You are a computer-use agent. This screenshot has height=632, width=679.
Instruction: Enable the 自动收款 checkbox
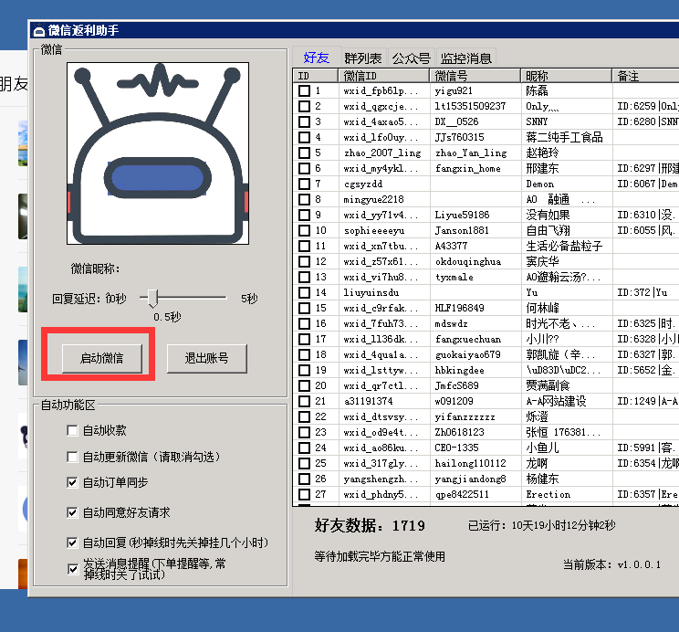point(72,430)
